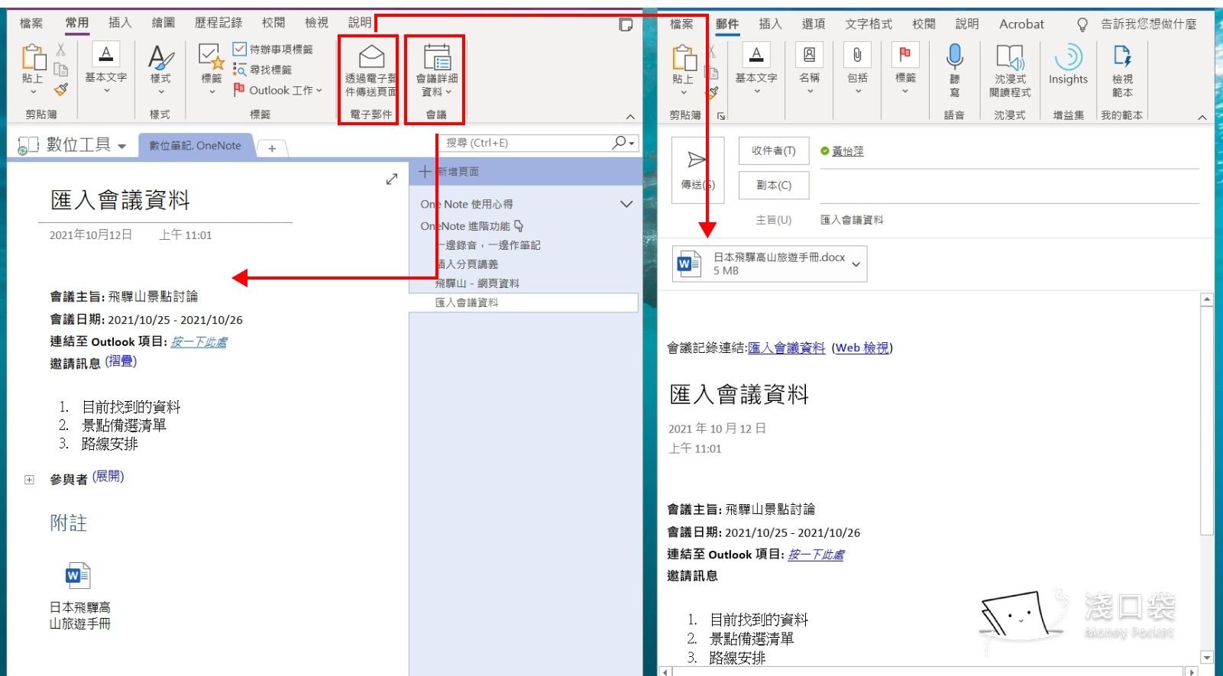The height and width of the screenshot is (676, 1223).
Task: Select 數位筆記.OneNote section tab
Action: [195, 145]
